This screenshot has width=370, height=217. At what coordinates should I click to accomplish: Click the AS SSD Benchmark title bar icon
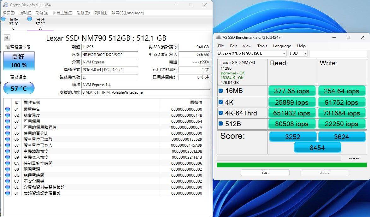[219, 37]
